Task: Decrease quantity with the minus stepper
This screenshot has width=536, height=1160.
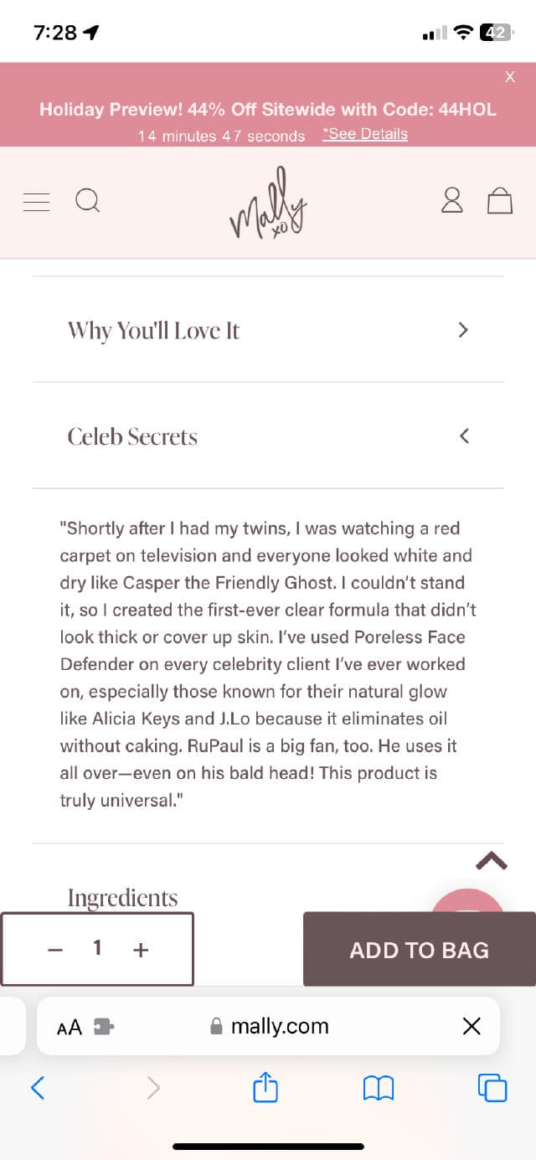Action: click(55, 949)
